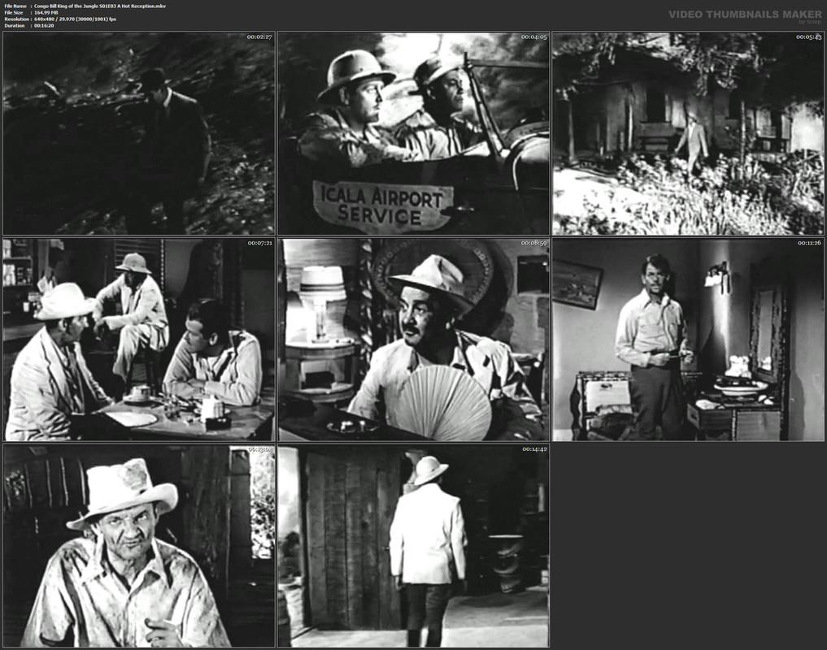The width and height of the screenshot is (827, 650).
Task: Select the hut scene thumbnail at 00:05:43
Action: coord(688,133)
